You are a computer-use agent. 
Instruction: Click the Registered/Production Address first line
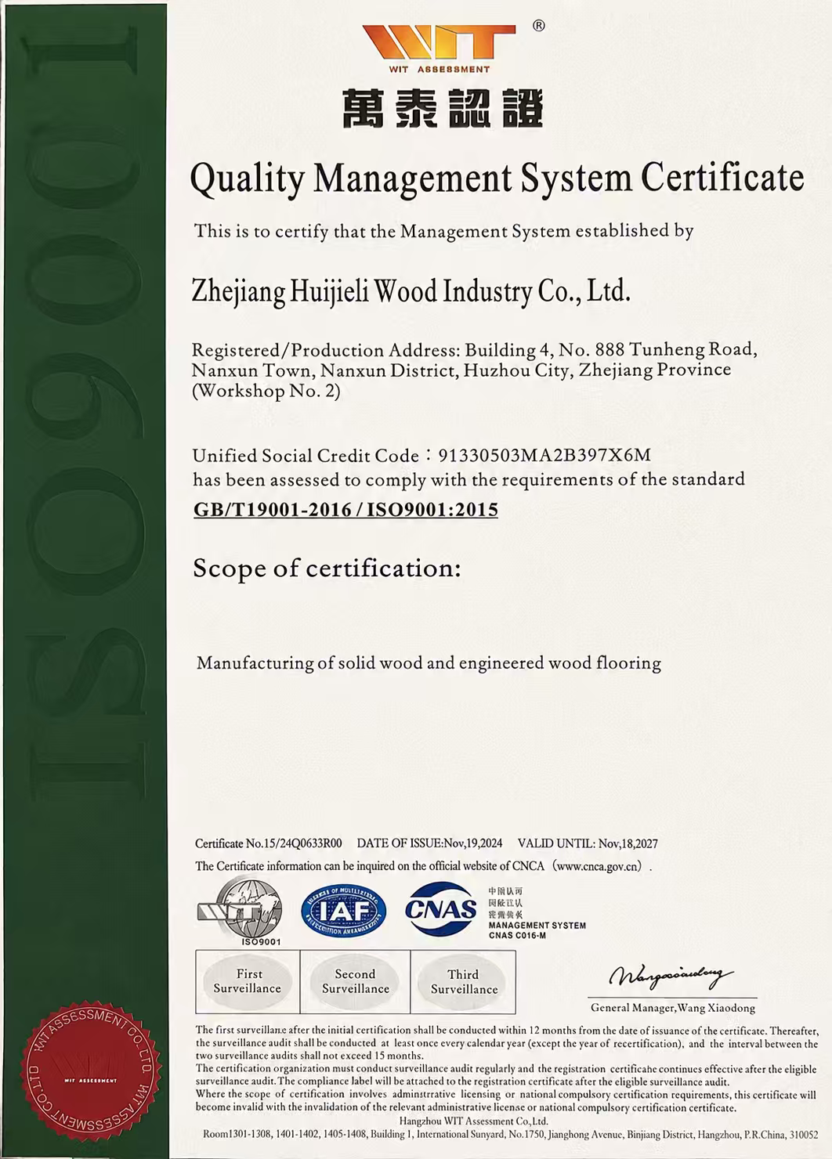(475, 349)
